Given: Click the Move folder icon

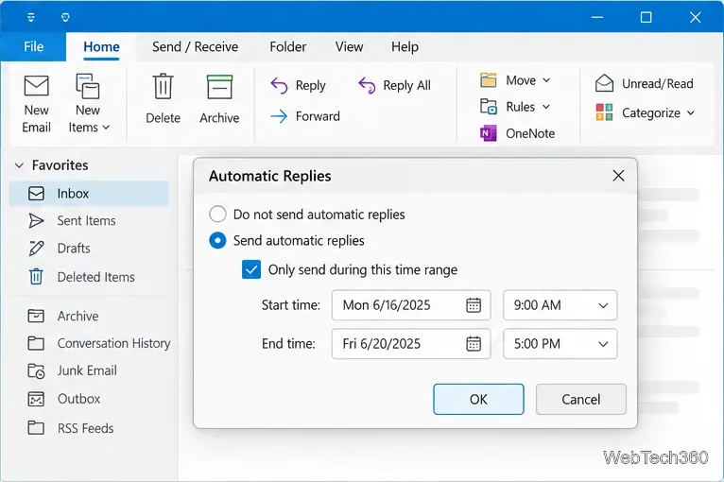Looking at the screenshot, I should pyautogui.click(x=488, y=80).
